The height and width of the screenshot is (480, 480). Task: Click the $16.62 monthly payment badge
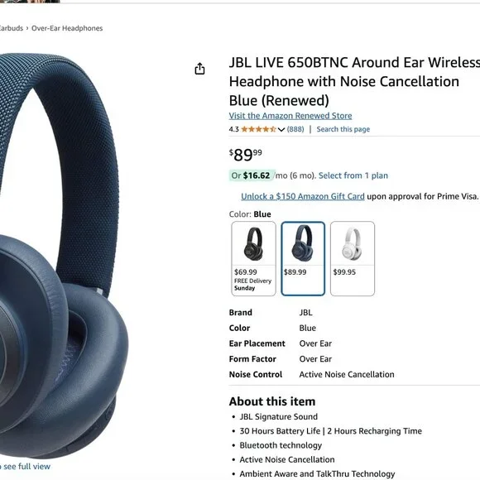coord(252,175)
